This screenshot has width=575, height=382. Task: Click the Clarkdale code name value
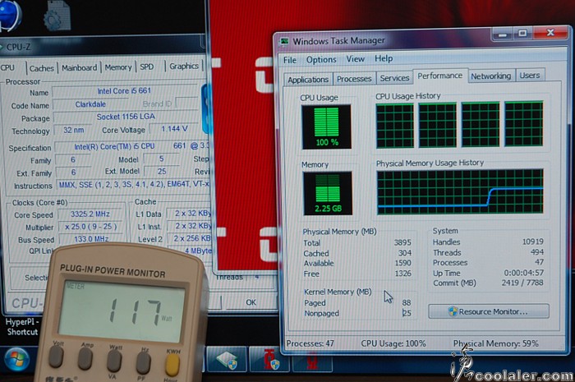click(90, 104)
